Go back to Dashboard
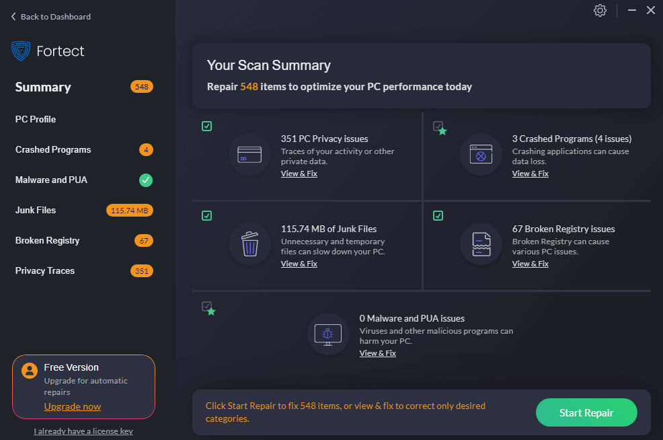This screenshot has width=663, height=440. 50,16
